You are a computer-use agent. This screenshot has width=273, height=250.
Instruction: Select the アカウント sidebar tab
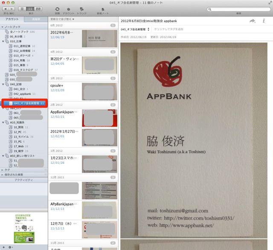point(12,19)
